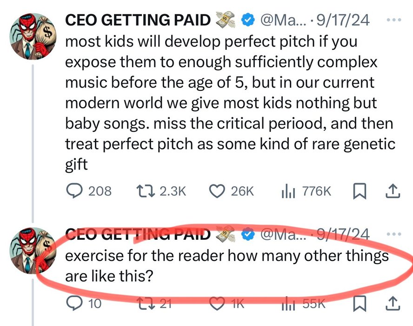Open the first tweet's profile avatar
Image resolution: width=413 pixels, height=326 pixels.
click(32, 36)
